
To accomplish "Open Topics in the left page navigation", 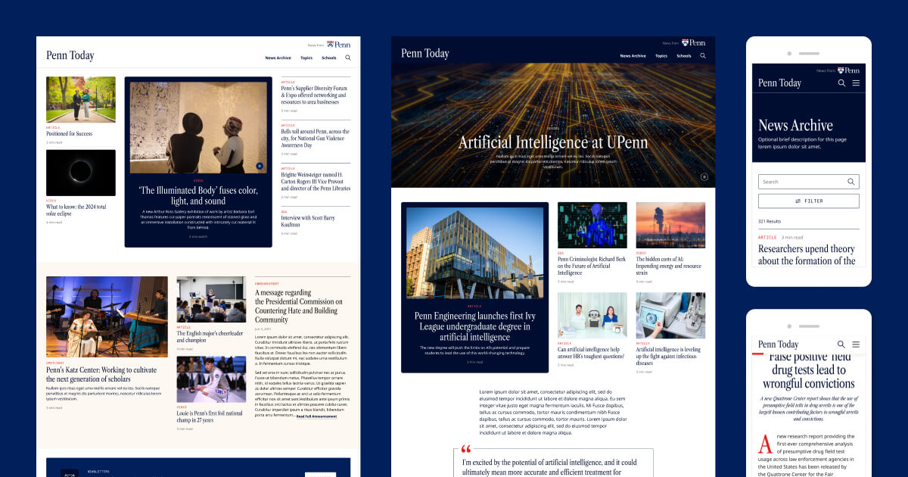I will pos(306,58).
